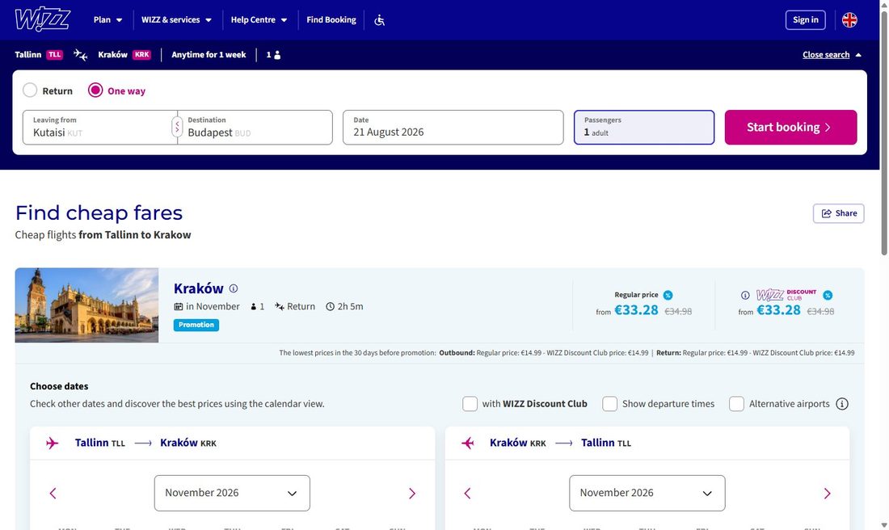Tick Show departure times checkbox
The image size is (889, 530).
tap(609, 404)
